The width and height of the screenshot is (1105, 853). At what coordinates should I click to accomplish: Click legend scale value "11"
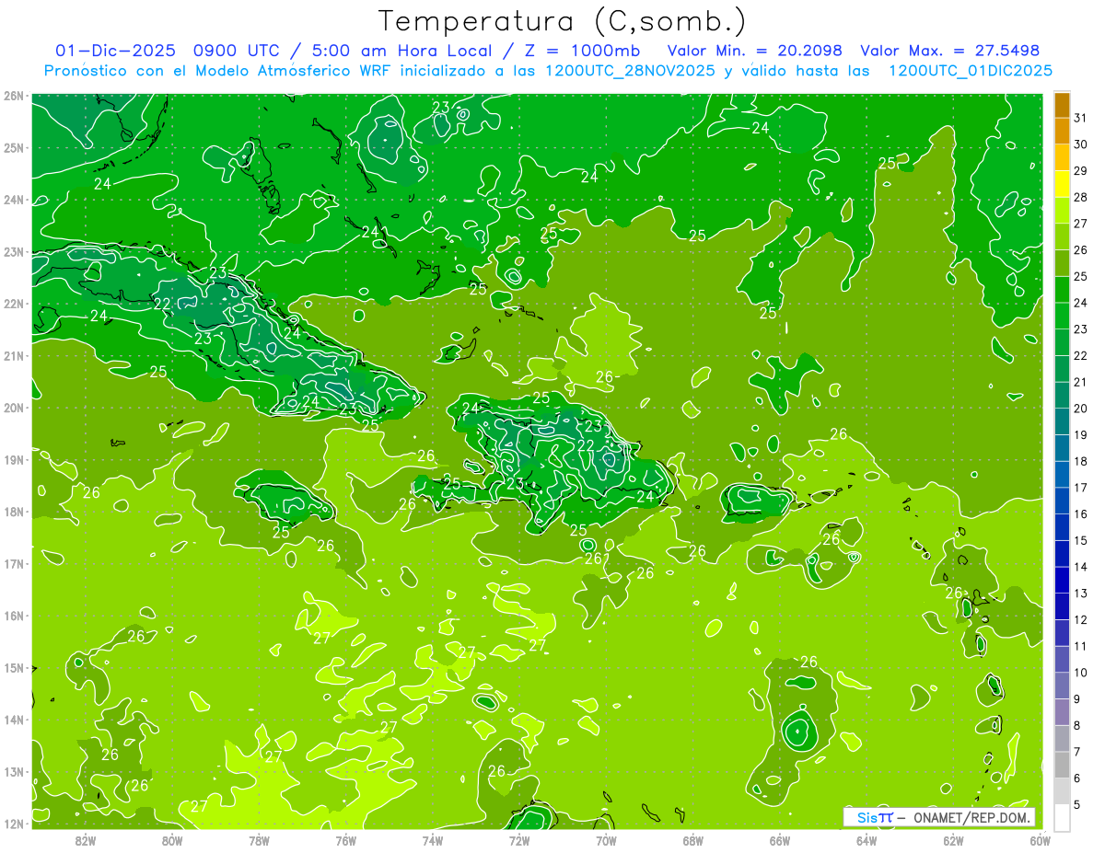pyautogui.click(x=1081, y=646)
